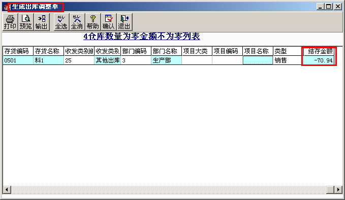Click the horizontal scrollbar left arrow
345x200 pixels.
click(7, 189)
